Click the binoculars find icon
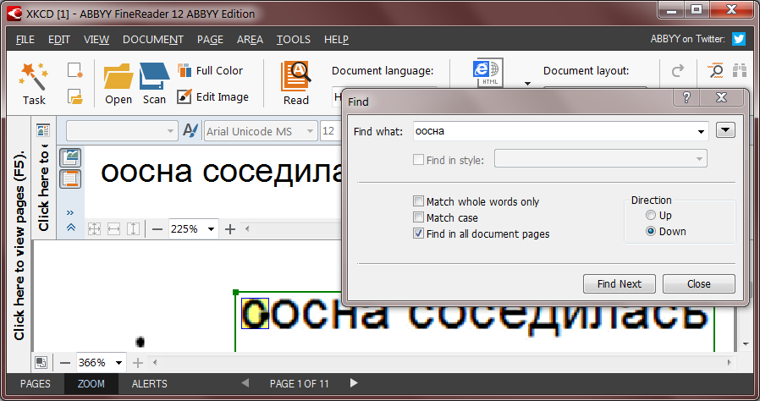The image size is (760, 401). point(739,71)
